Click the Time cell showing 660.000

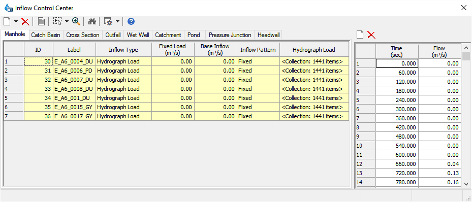click(397, 164)
